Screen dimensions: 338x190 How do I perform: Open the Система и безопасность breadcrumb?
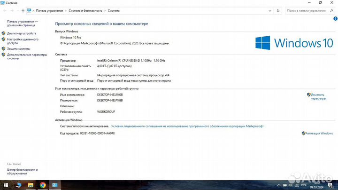tap(85, 10)
